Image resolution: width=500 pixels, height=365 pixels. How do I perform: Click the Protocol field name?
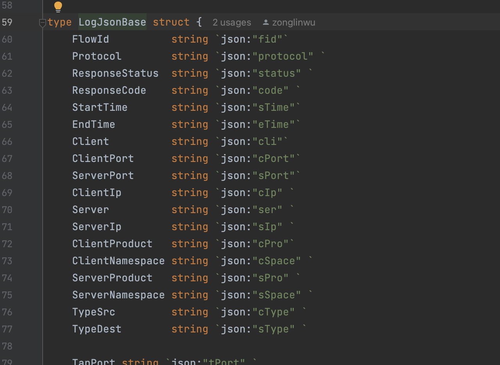[97, 56]
